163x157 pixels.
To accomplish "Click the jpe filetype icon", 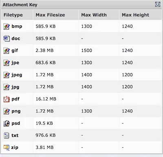I will click(7, 63).
